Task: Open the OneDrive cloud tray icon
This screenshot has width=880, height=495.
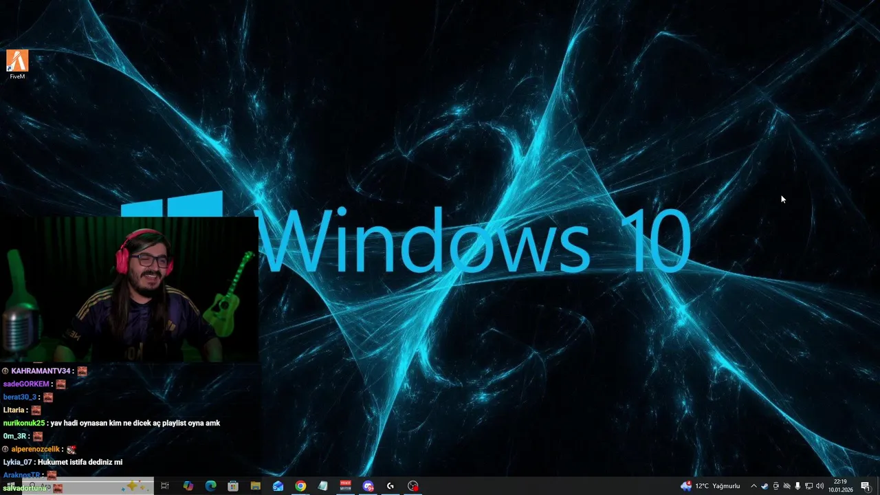Action: pos(787,486)
